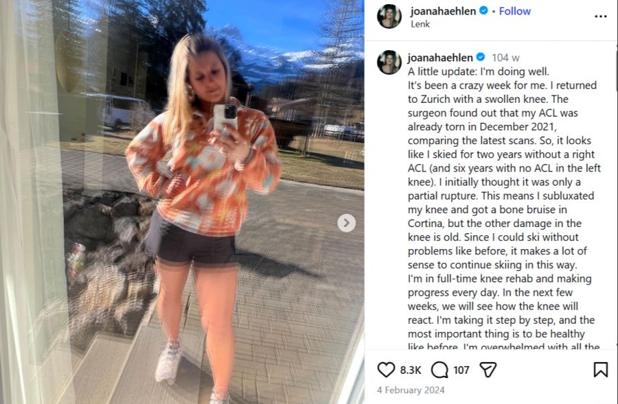Open comments via the speech bubble icon

click(x=439, y=370)
